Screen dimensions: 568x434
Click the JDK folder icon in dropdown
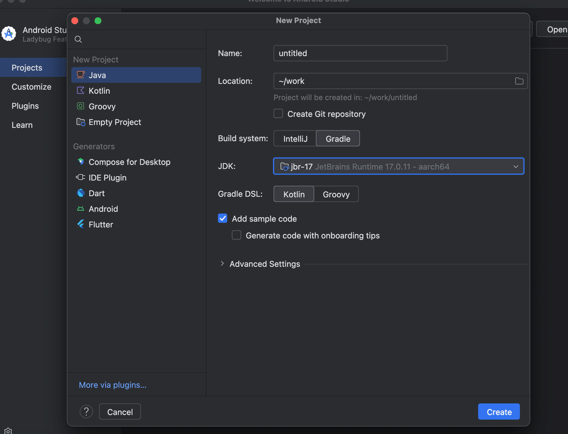tap(284, 166)
